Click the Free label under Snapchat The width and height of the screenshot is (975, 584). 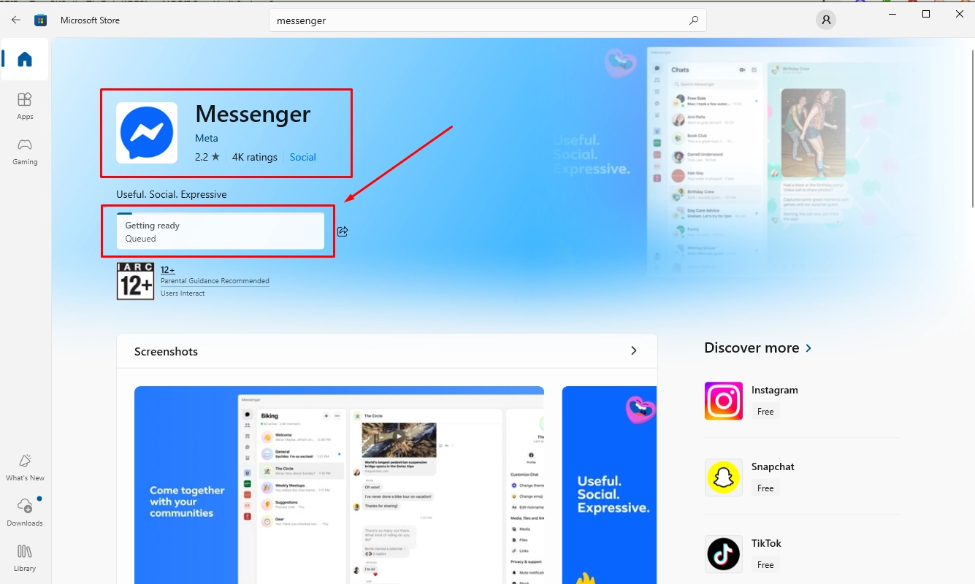[765, 488]
